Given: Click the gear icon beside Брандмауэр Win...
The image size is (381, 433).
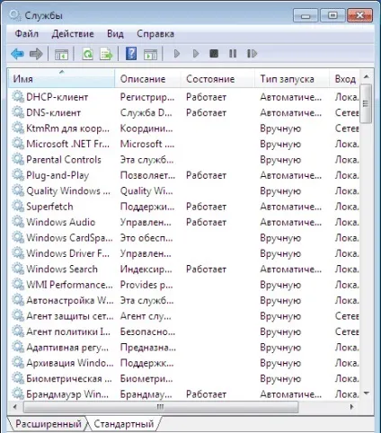Looking at the screenshot, I should click(18, 394).
